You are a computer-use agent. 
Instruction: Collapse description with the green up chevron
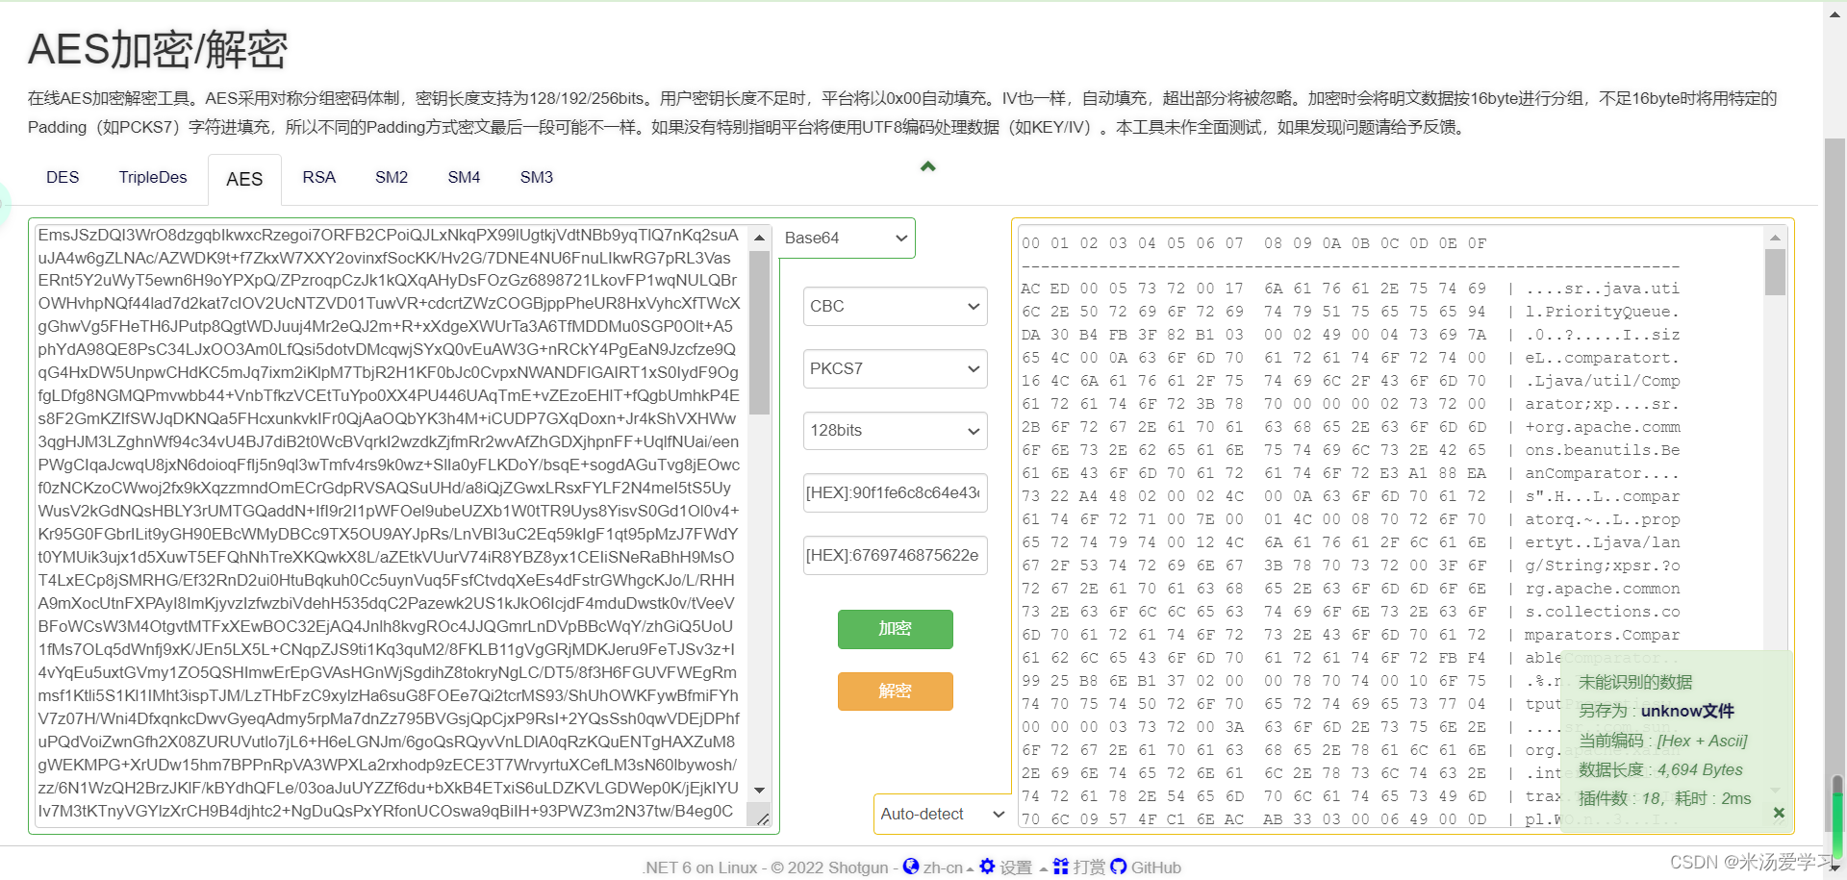(x=927, y=166)
